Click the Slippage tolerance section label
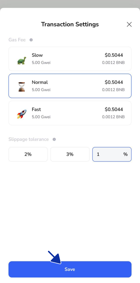The image size is (140, 283). click(x=29, y=139)
